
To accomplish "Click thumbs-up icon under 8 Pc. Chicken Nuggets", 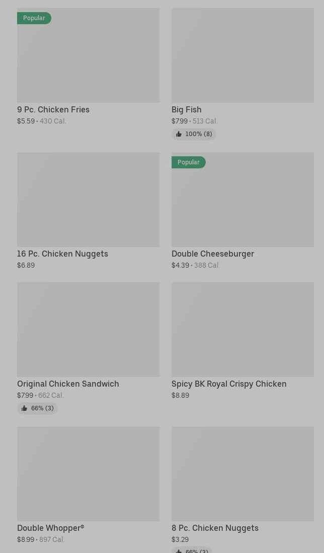I will click(x=179, y=550).
